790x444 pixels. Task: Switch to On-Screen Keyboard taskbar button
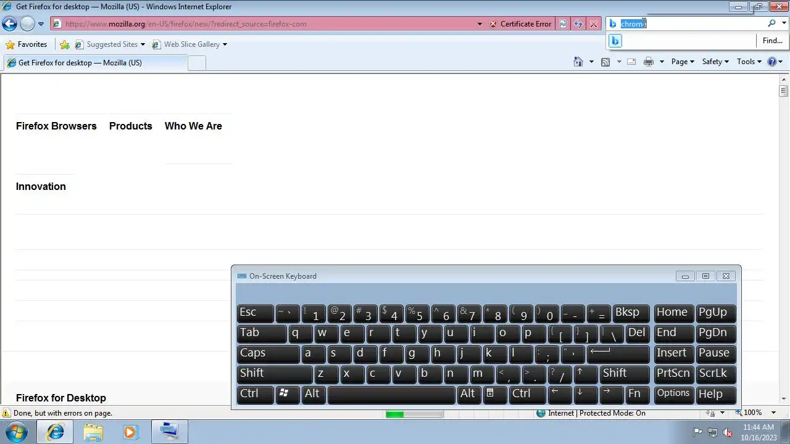pos(168,432)
